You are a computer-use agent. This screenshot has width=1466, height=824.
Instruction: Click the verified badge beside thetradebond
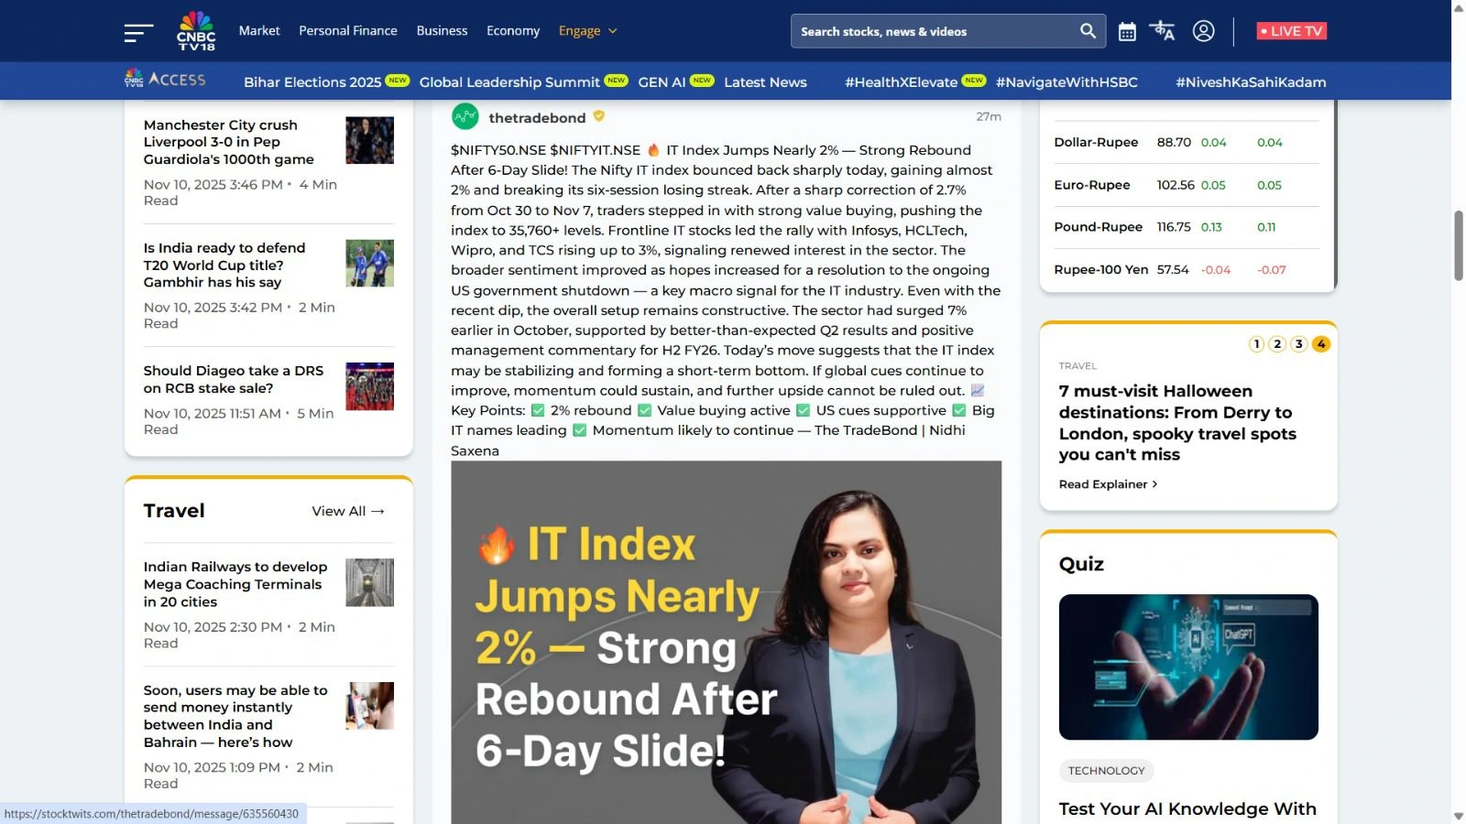(x=599, y=116)
